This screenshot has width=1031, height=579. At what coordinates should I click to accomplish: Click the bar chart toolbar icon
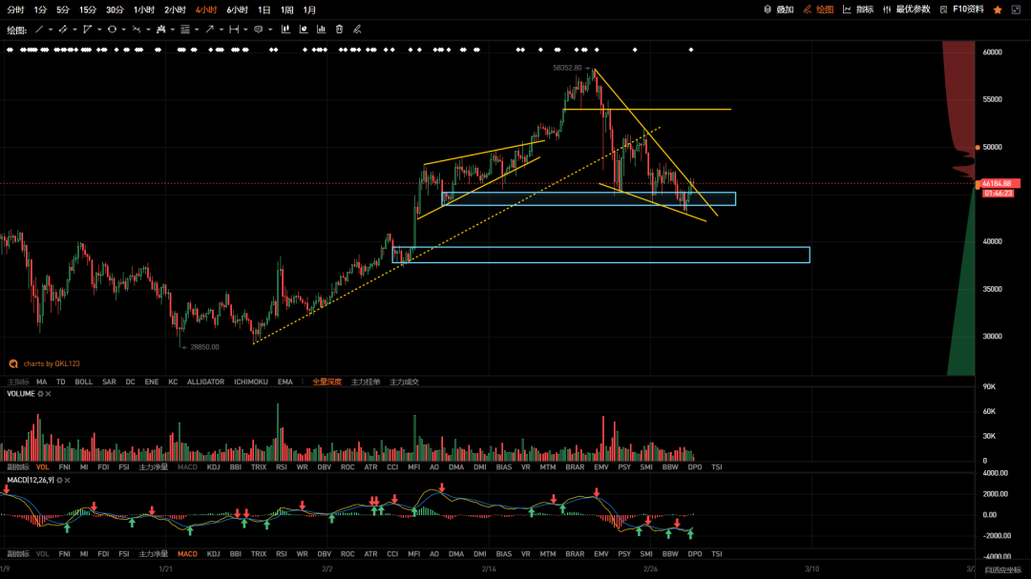(x=322, y=30)
